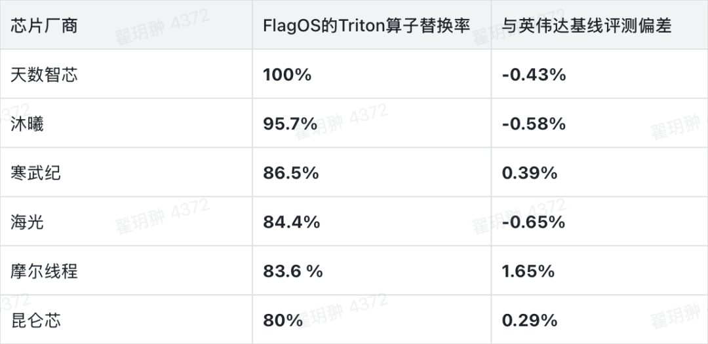This screenshot has height=344, width=708.
Task: Select the 海光 vendor cell
Action: point(28,222)
